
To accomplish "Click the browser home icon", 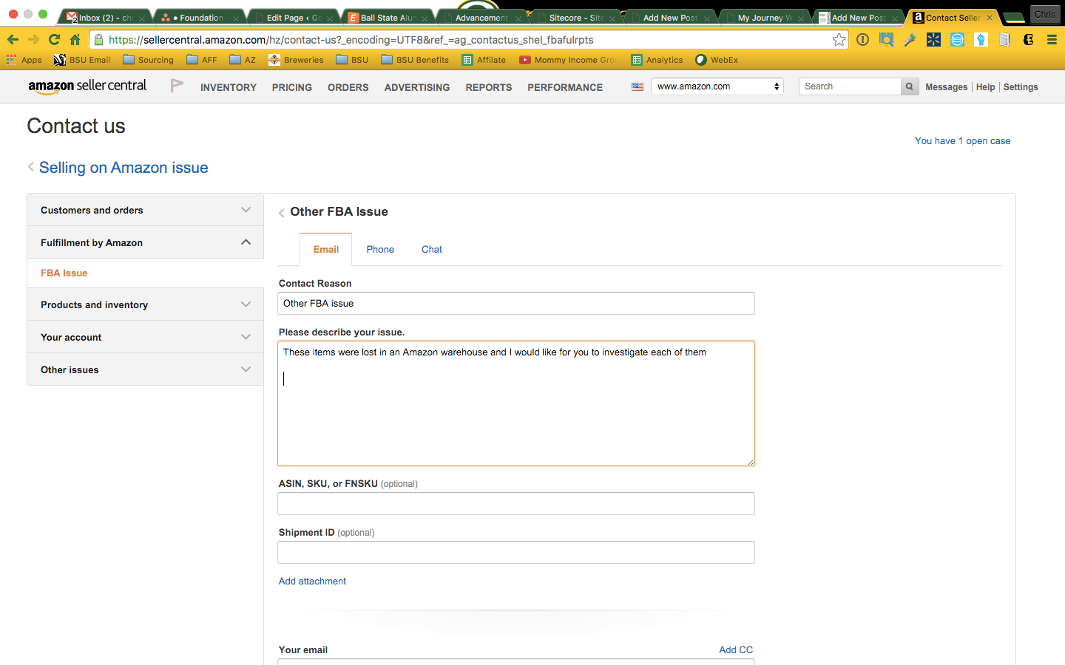I will click(x=75, y=40).
